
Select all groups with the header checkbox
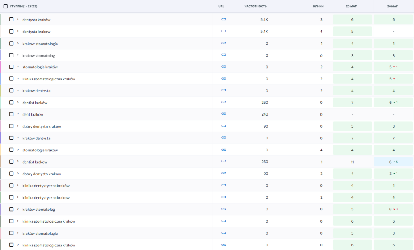[6, 6]
